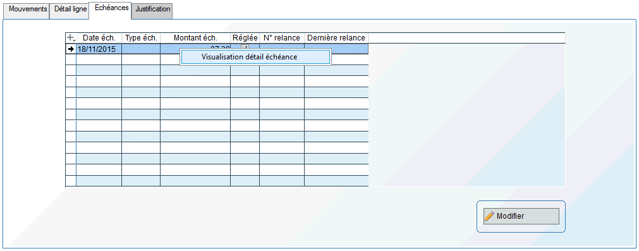Click the pencil icon on Modifier button
The image size is (639, 251).
(489, 216)
